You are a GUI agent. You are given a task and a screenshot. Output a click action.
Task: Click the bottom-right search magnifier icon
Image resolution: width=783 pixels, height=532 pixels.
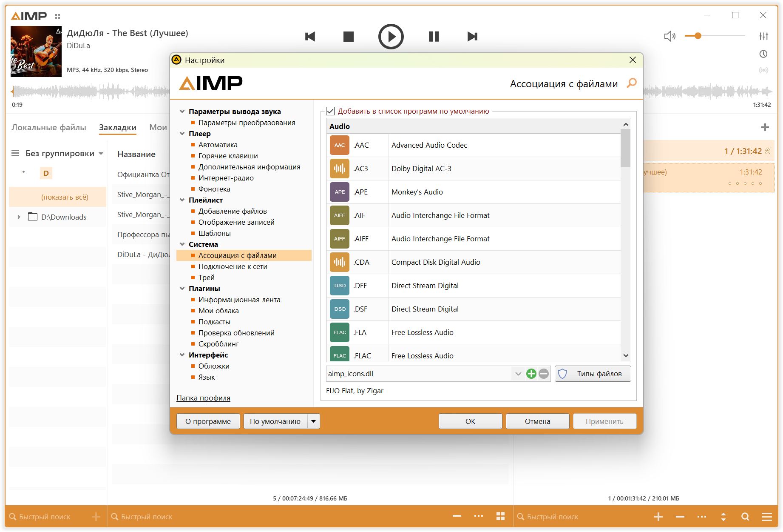[745, 517]
